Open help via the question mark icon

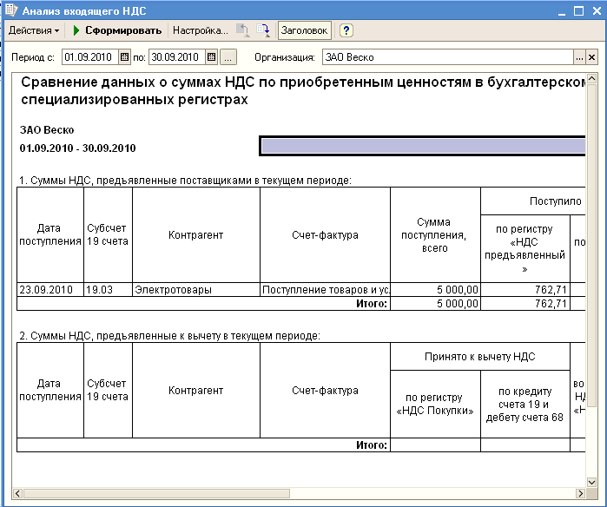346,30
